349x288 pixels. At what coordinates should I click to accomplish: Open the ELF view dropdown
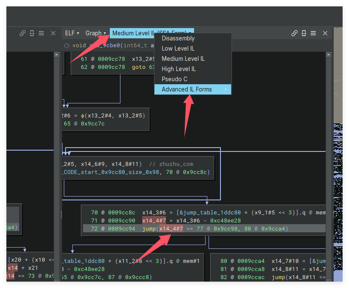[72, 33]
